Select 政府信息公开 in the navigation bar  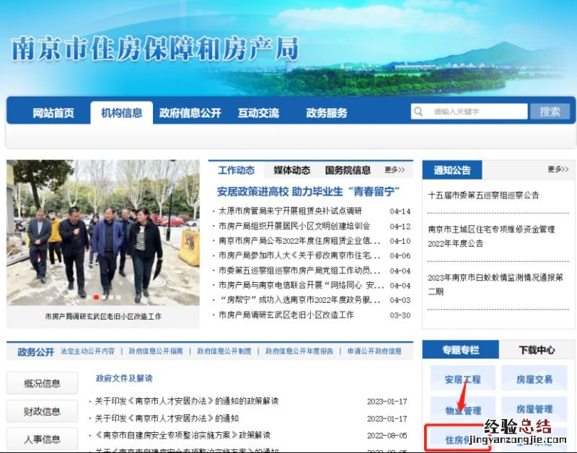(x=190, y=113)
